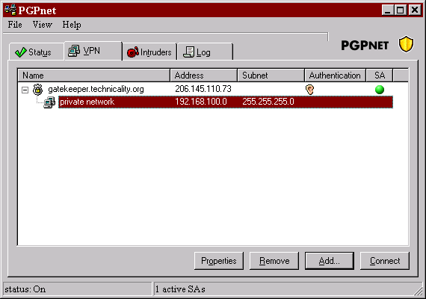Click the yellow PGPnet shield logo
426x299 pixels.
pyautogui.click(x=406, y=44)
